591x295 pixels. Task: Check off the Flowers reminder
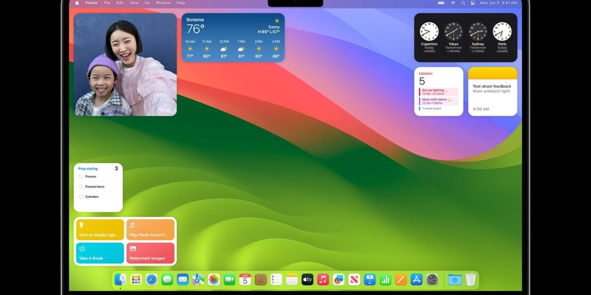click(81, 176)
